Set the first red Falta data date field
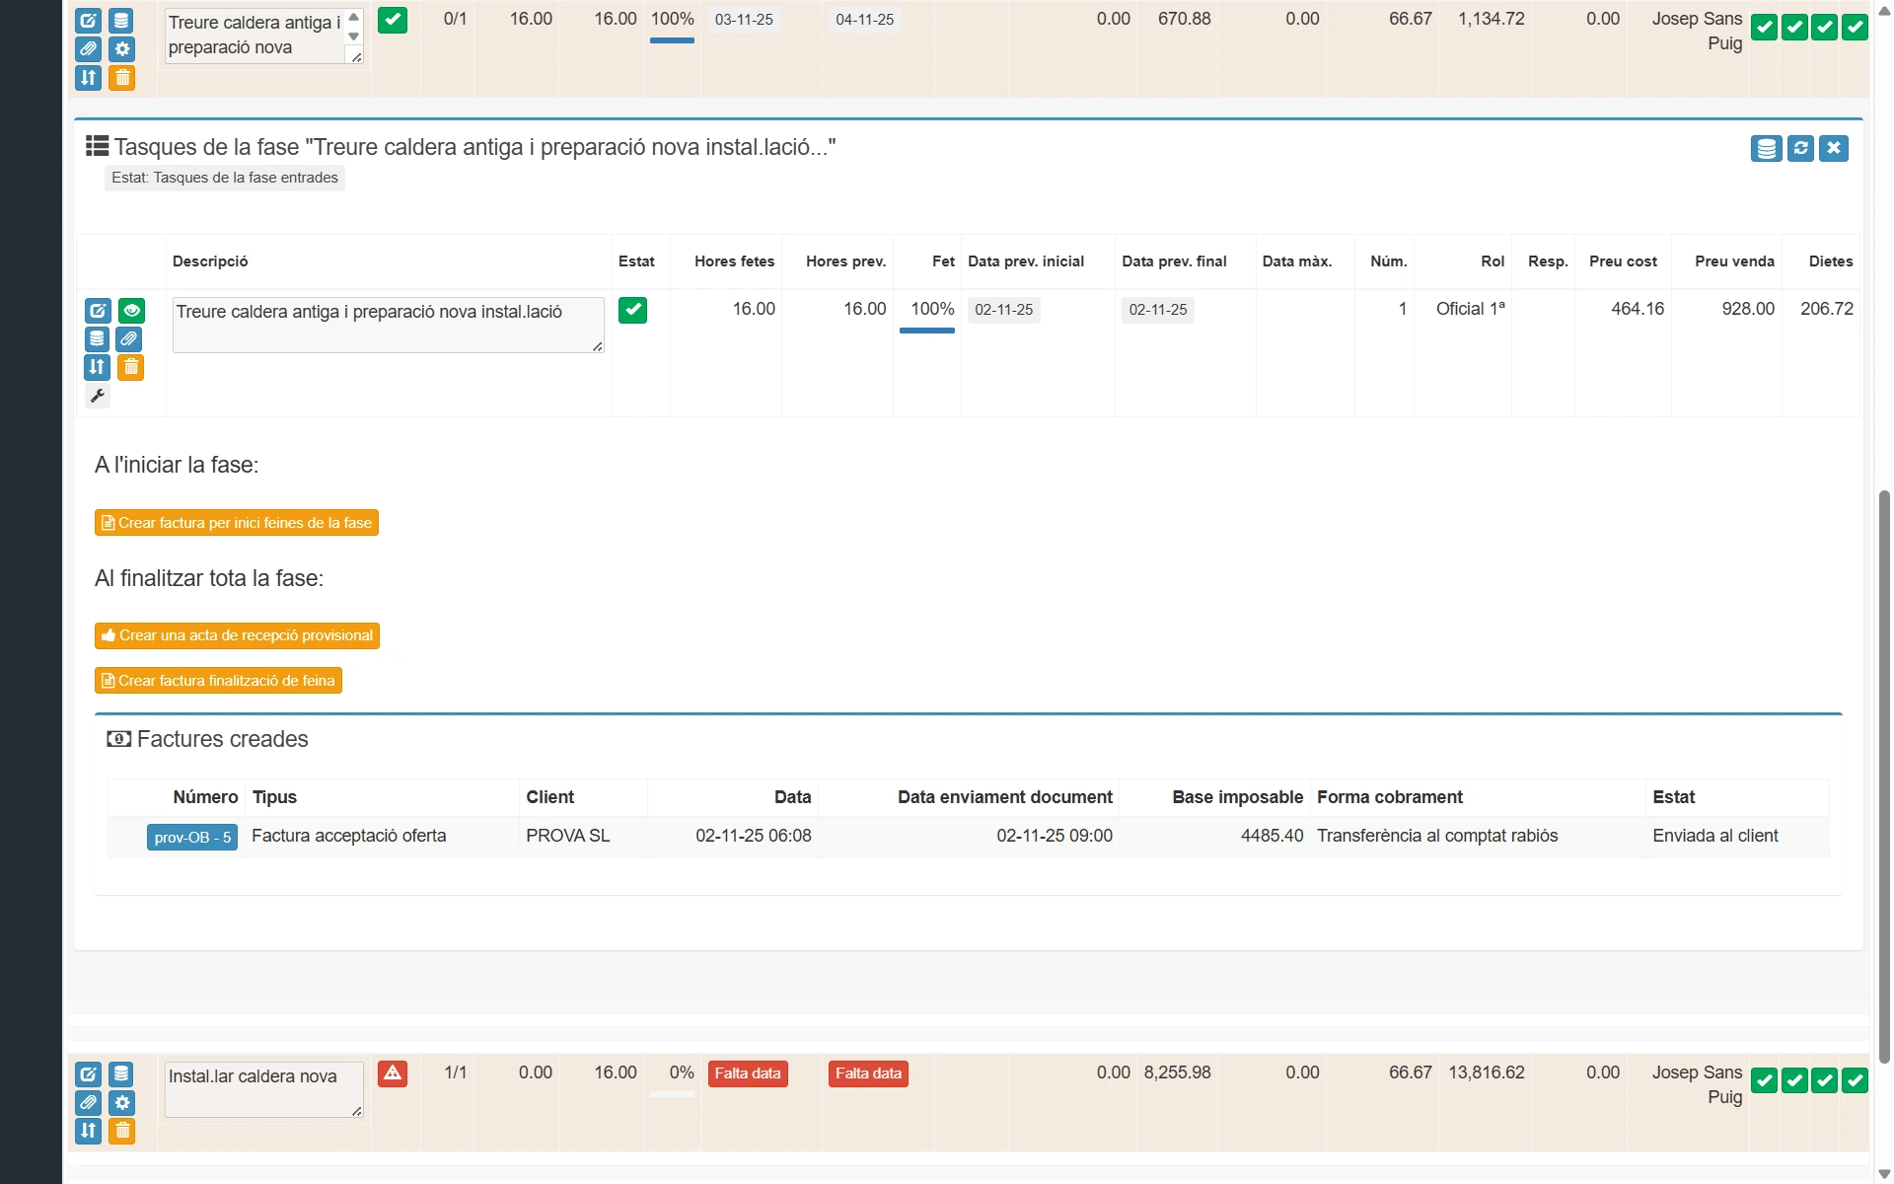Screen dimensions: 1894x1184 (x=747, y=1073)
